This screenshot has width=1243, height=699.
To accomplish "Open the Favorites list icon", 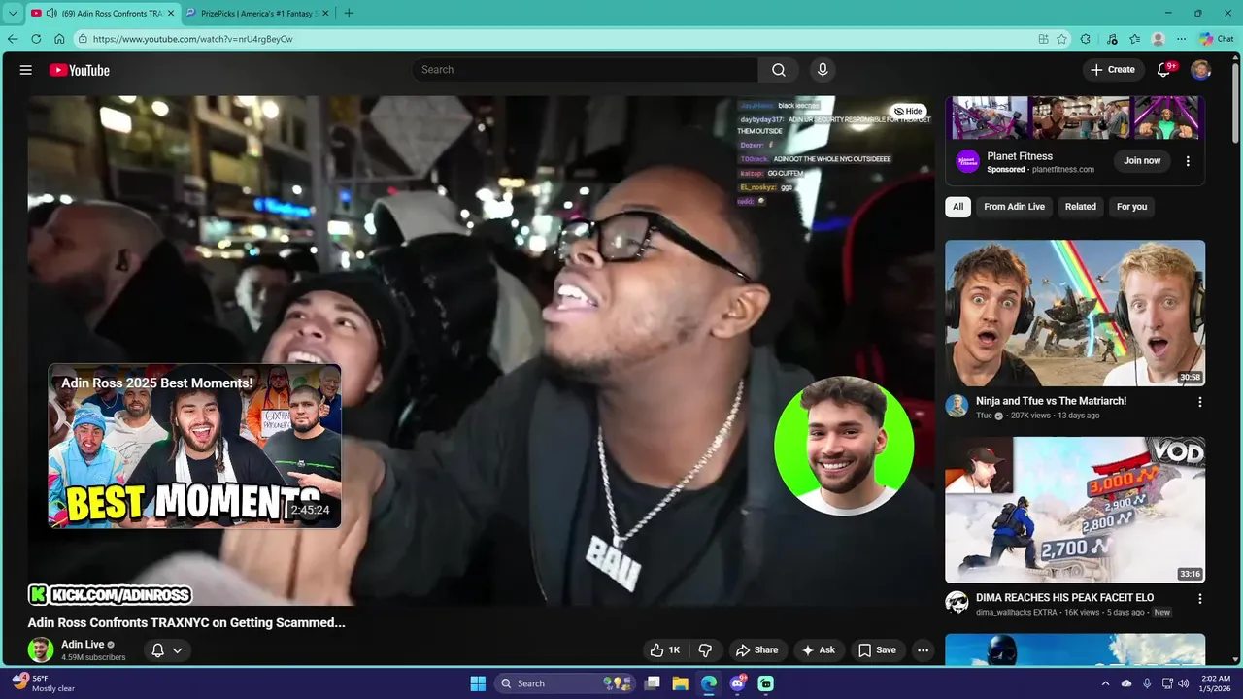I will coord(1134,39).
